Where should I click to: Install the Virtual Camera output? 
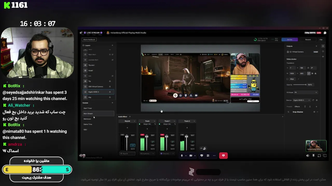(316, 52)
